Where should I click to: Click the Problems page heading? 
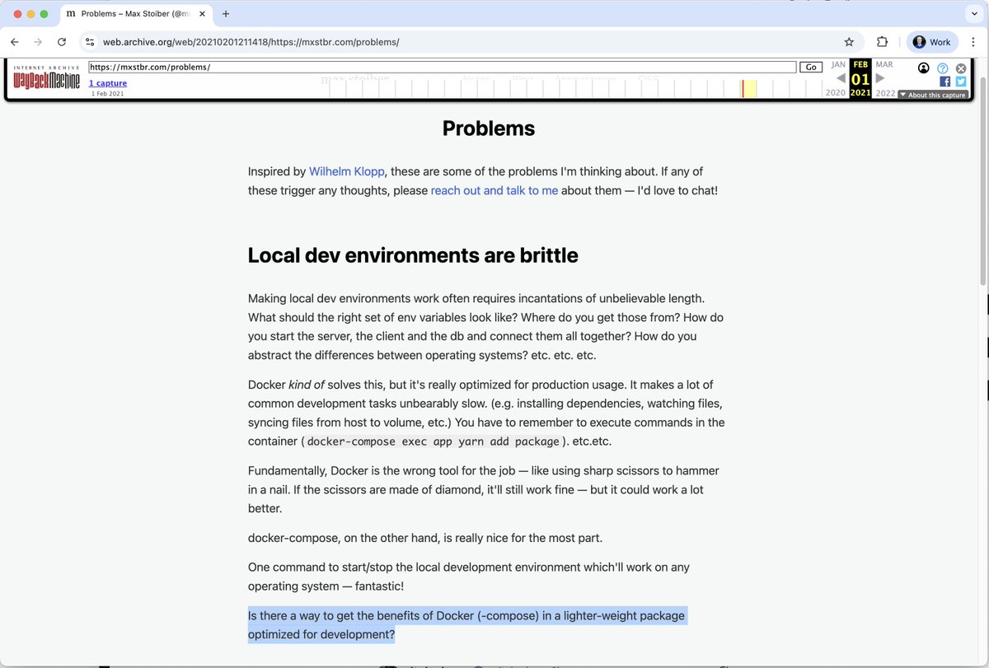tap(489, 128)
